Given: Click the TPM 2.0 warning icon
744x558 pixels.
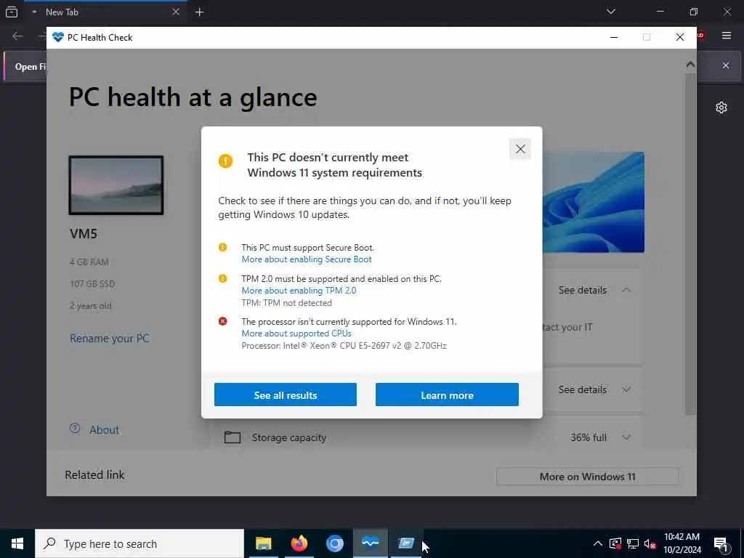Looking at the screenshot, I should [222, 278].
